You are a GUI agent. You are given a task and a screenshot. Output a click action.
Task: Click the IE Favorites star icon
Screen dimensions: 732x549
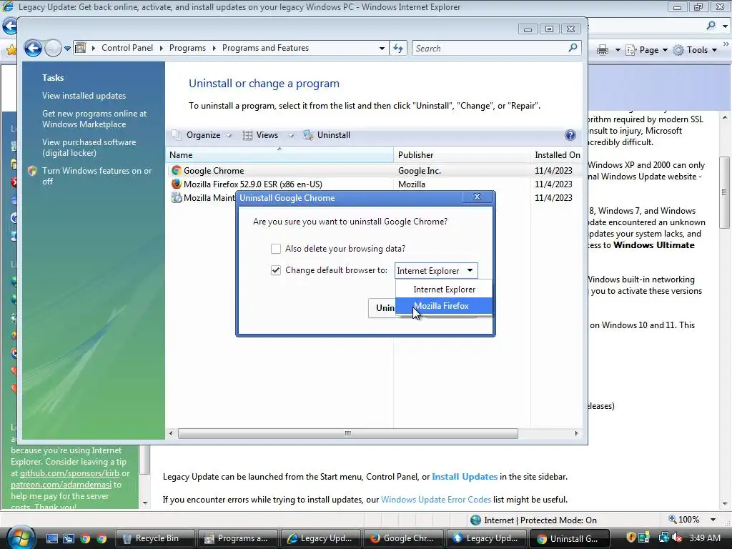[x=11, y=49]
